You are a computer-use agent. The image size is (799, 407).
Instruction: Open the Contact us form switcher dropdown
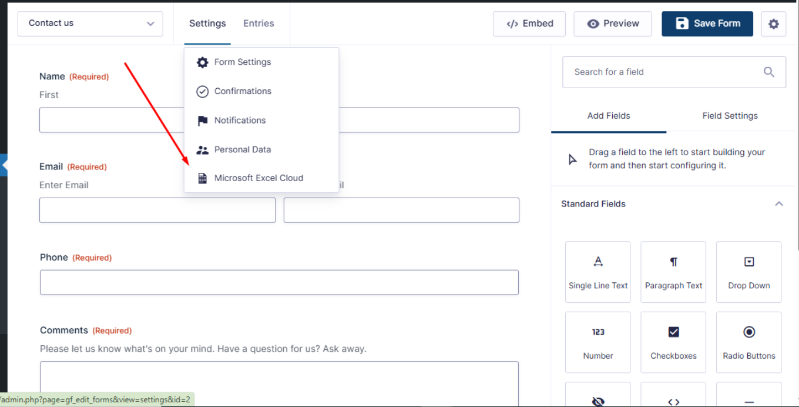(x=90, y=24)
